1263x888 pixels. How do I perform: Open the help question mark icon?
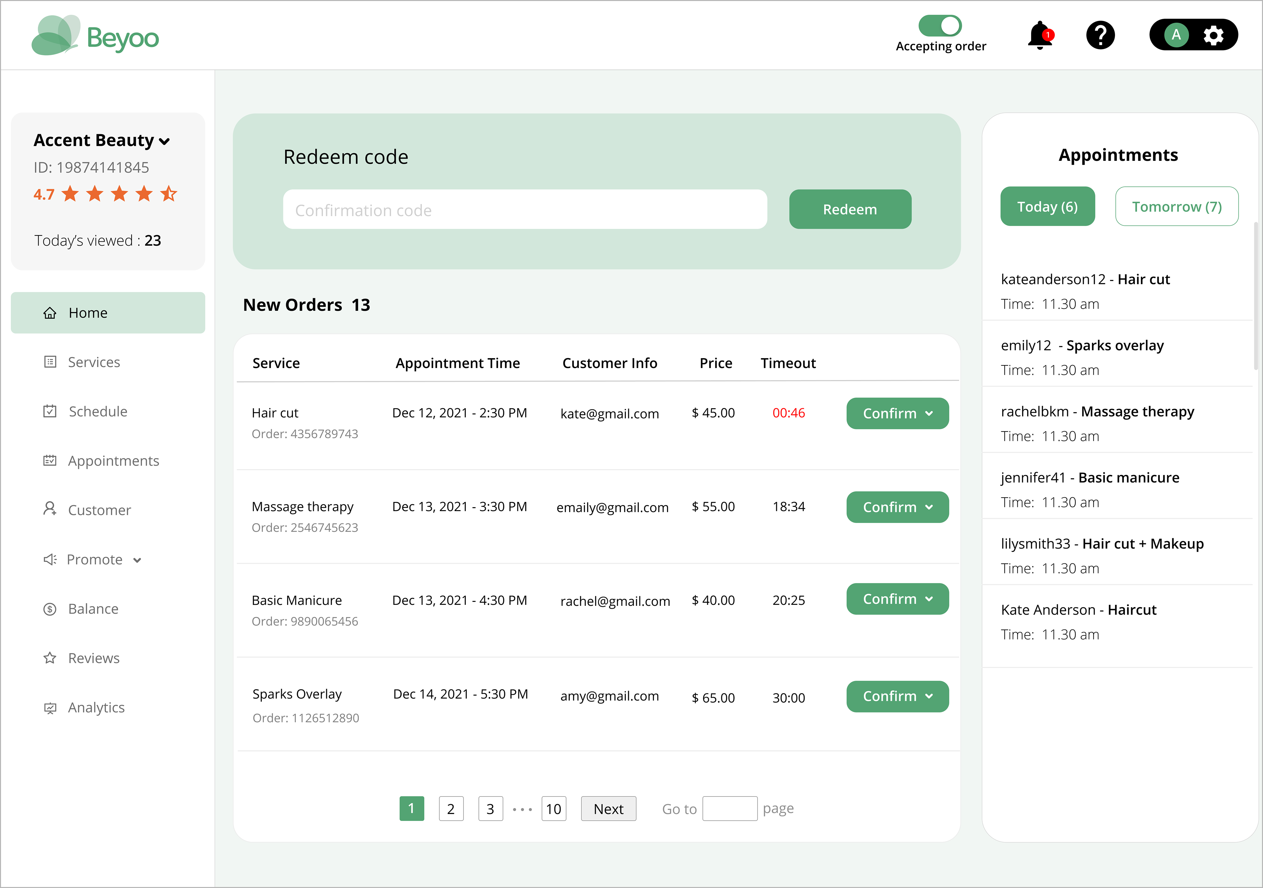1100,36
